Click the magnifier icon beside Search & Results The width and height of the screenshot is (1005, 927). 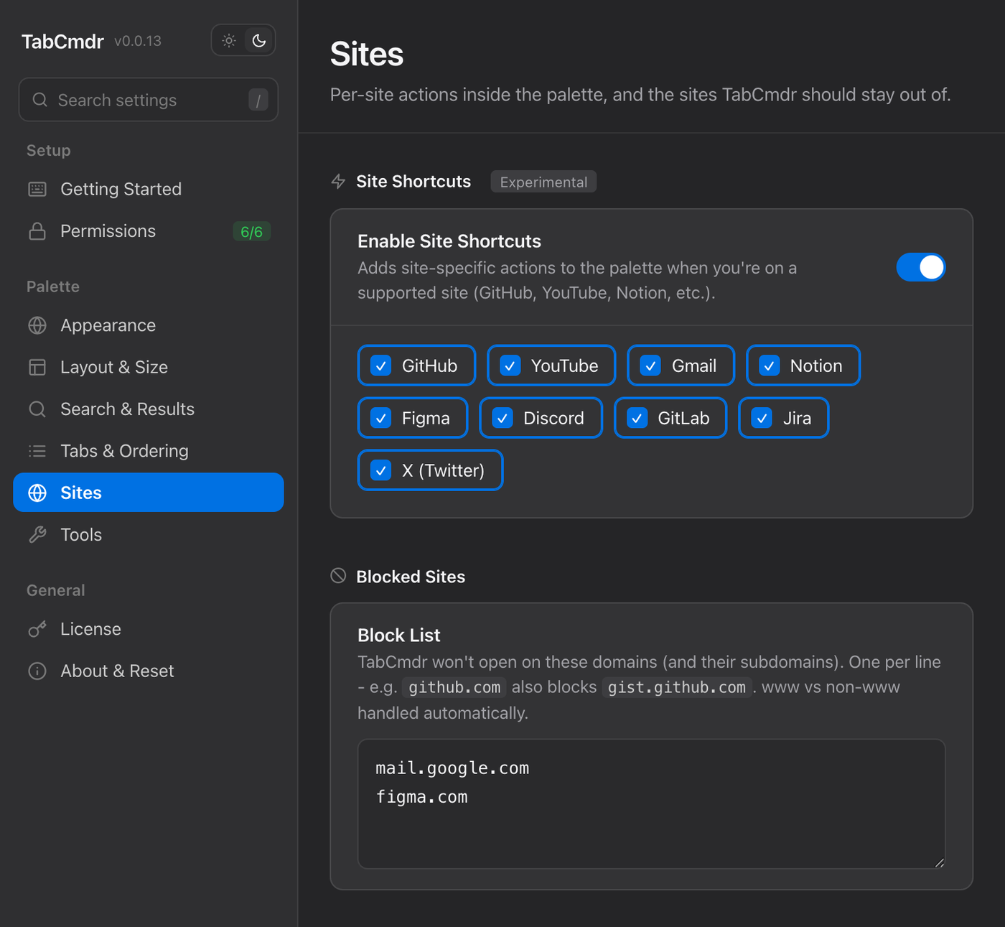pos(37,409)
